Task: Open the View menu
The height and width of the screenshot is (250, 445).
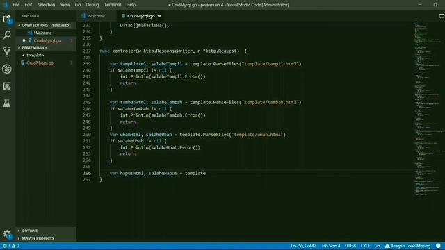Action: [x=65, y=5]
